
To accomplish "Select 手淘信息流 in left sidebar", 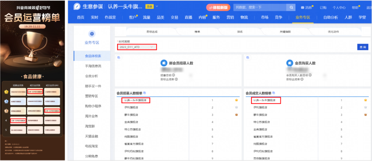I will click(93, 66).
